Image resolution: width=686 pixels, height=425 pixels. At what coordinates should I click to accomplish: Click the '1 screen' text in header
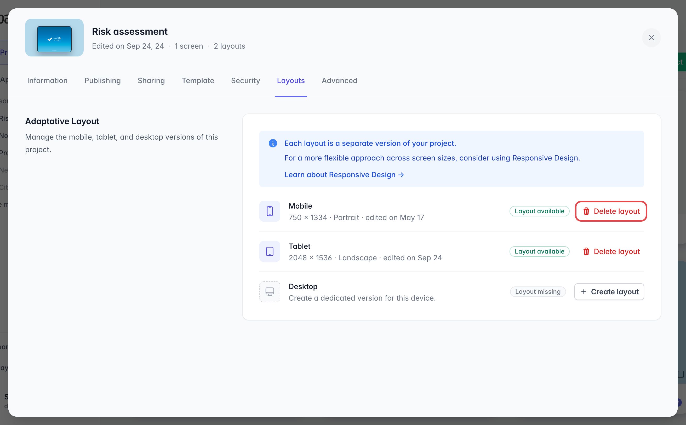coord(189,46)
